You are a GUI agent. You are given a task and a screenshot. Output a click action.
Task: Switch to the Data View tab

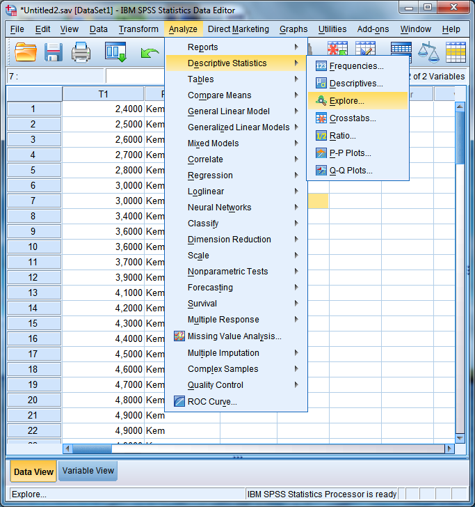(33, 471)
